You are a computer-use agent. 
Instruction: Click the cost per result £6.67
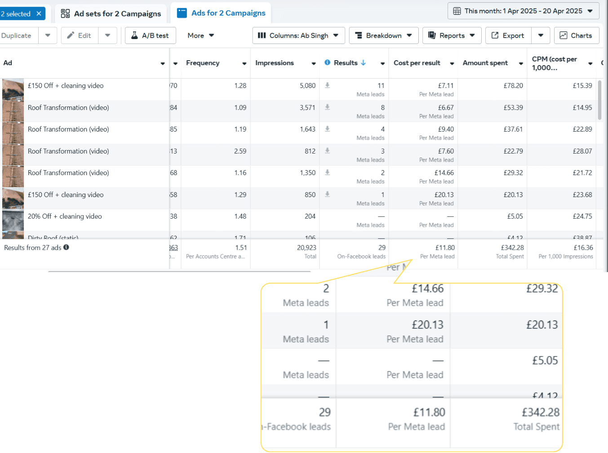click(x=446, y=107)
